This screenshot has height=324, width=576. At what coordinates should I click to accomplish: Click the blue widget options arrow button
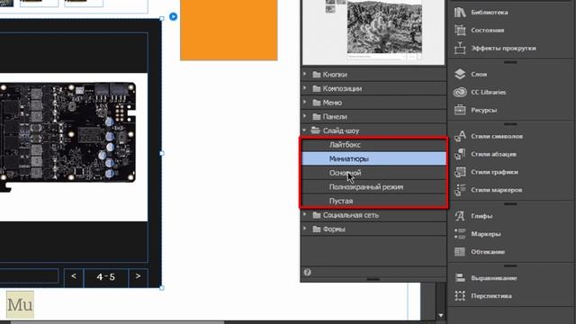[x=173, y=16]
